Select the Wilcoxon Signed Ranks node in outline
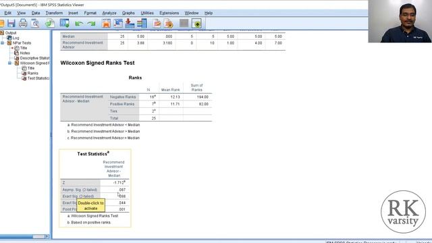Image resolution: width=432 pixels, height=243 pixels. (34, 63)
